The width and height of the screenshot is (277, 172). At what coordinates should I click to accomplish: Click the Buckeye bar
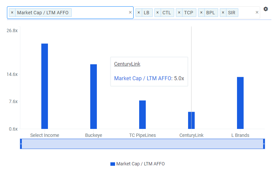(x=94, y=96)
